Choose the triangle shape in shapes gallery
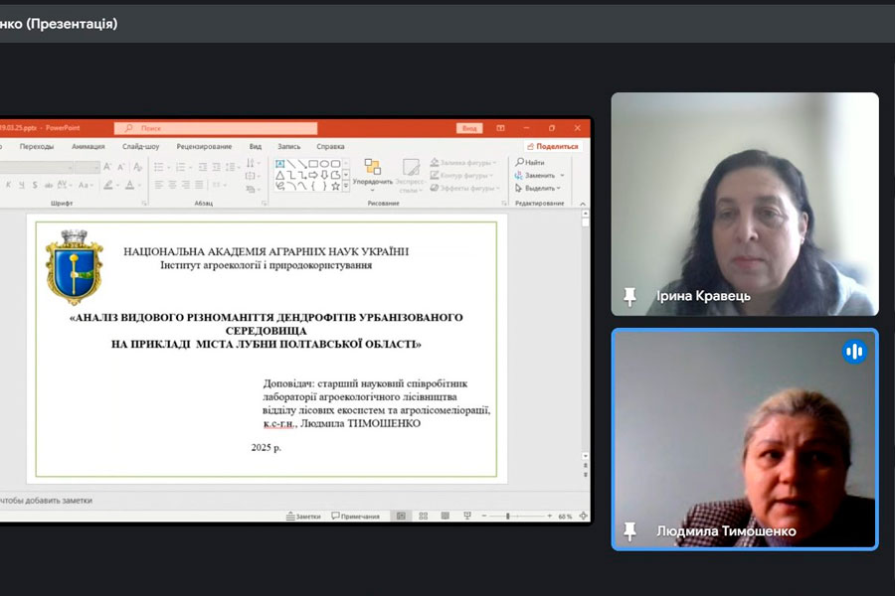Image resolution: width=895 pixels, height=596 pixels. coord(279,175)
